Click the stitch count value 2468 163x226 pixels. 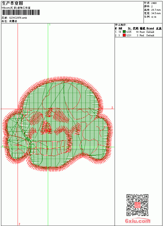(154, 3)
